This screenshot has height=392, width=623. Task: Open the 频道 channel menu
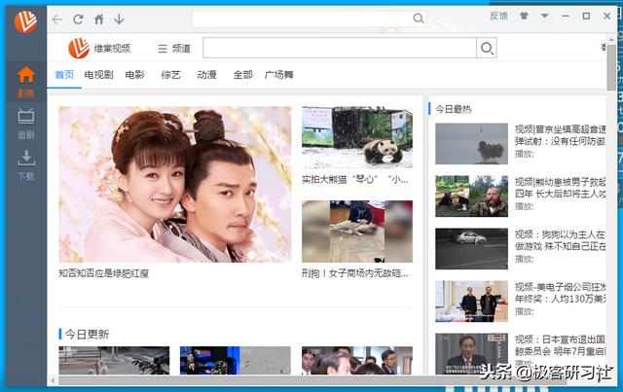pos(174,49)
